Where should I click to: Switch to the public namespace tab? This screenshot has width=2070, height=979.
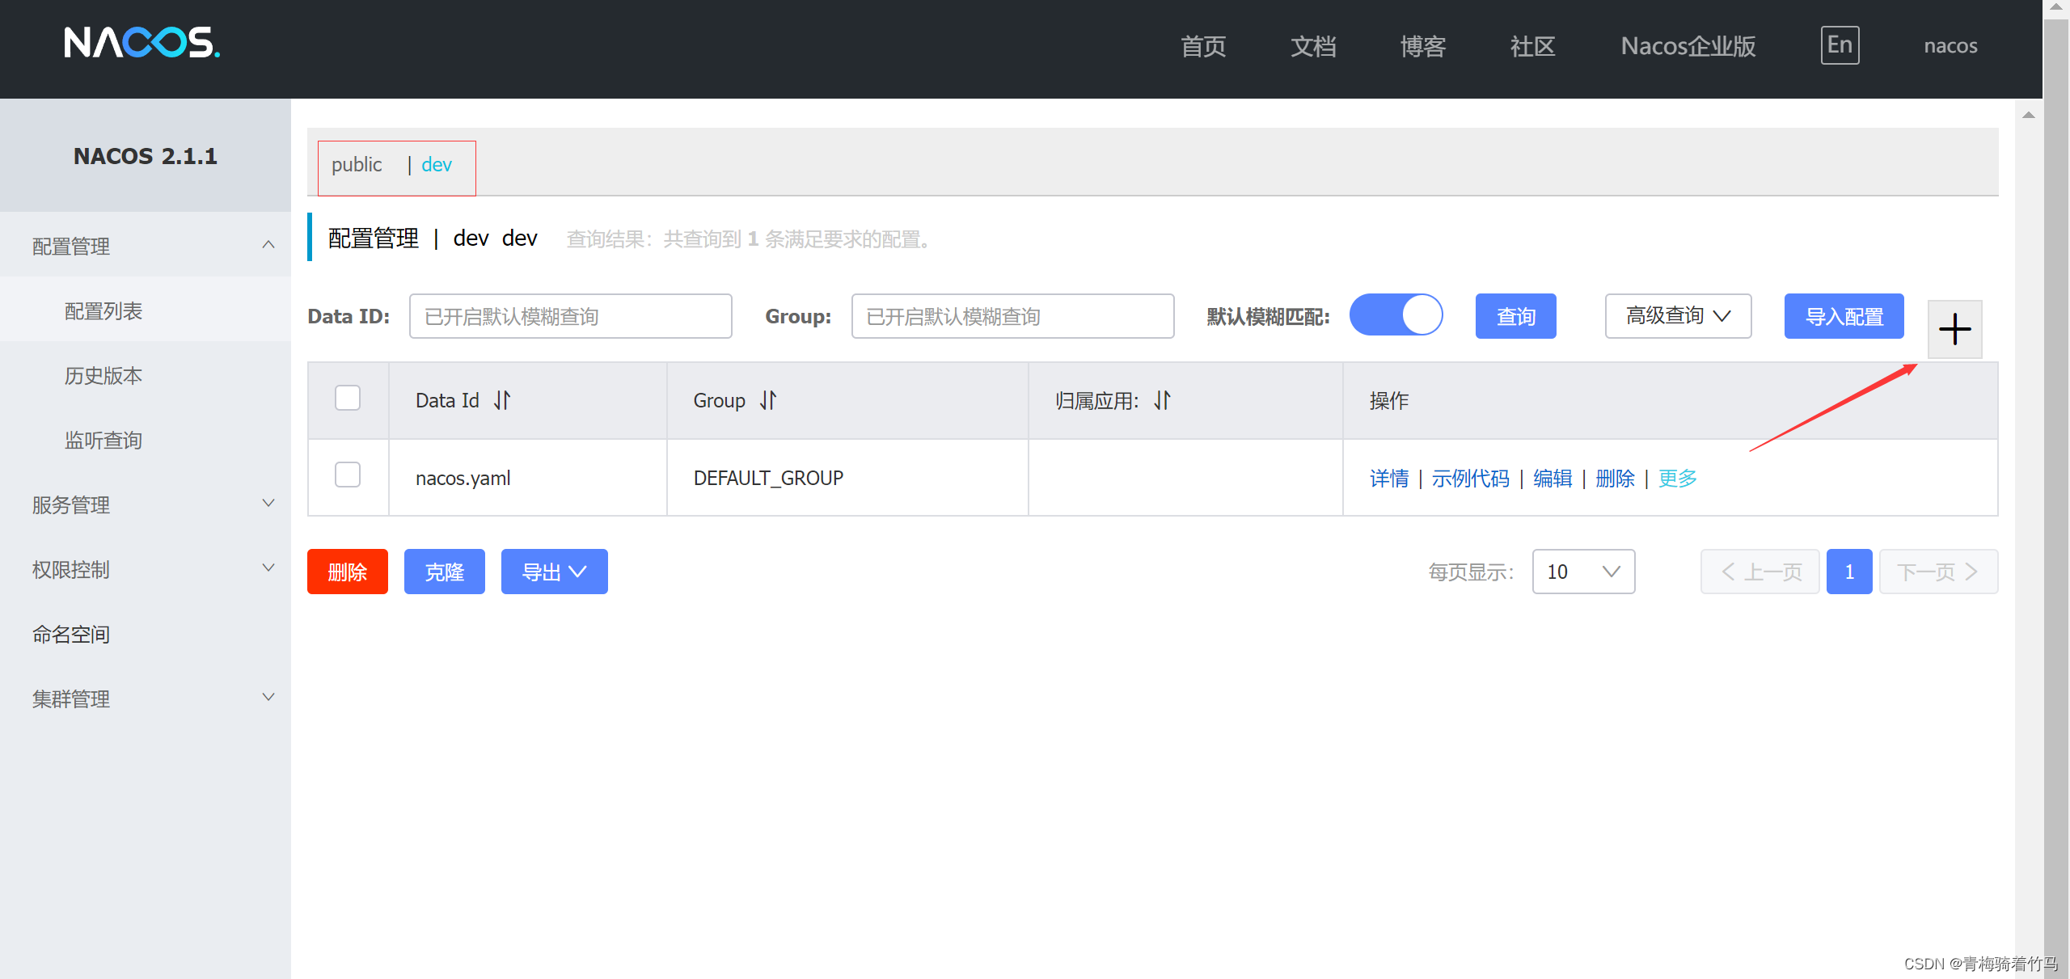tap(357, 165)
